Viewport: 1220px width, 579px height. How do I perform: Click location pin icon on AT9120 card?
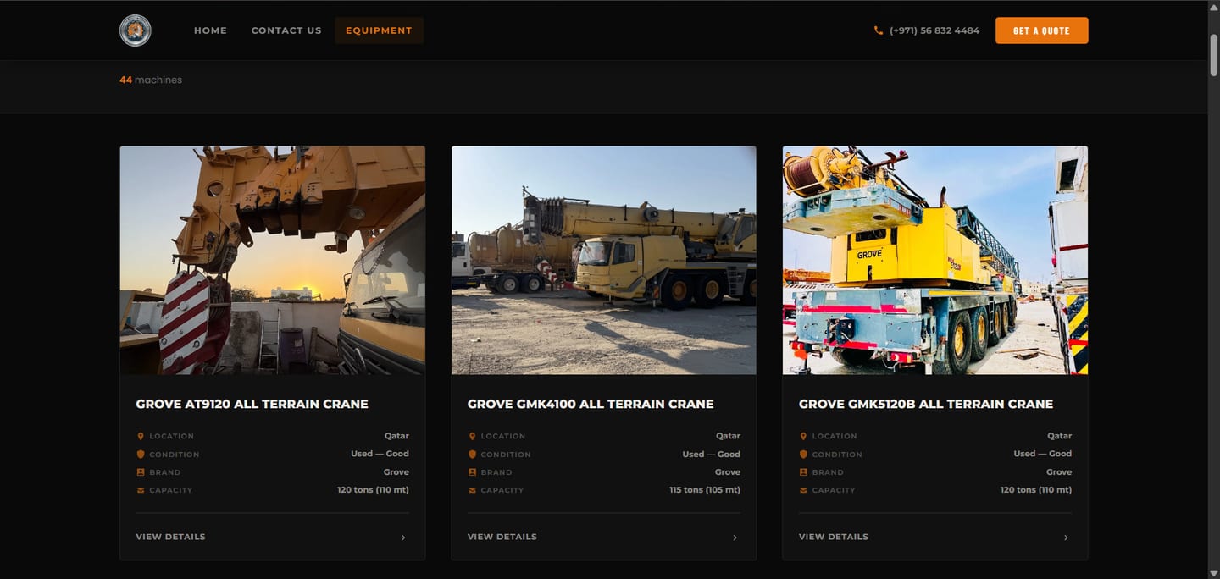[x=141, y=436]
